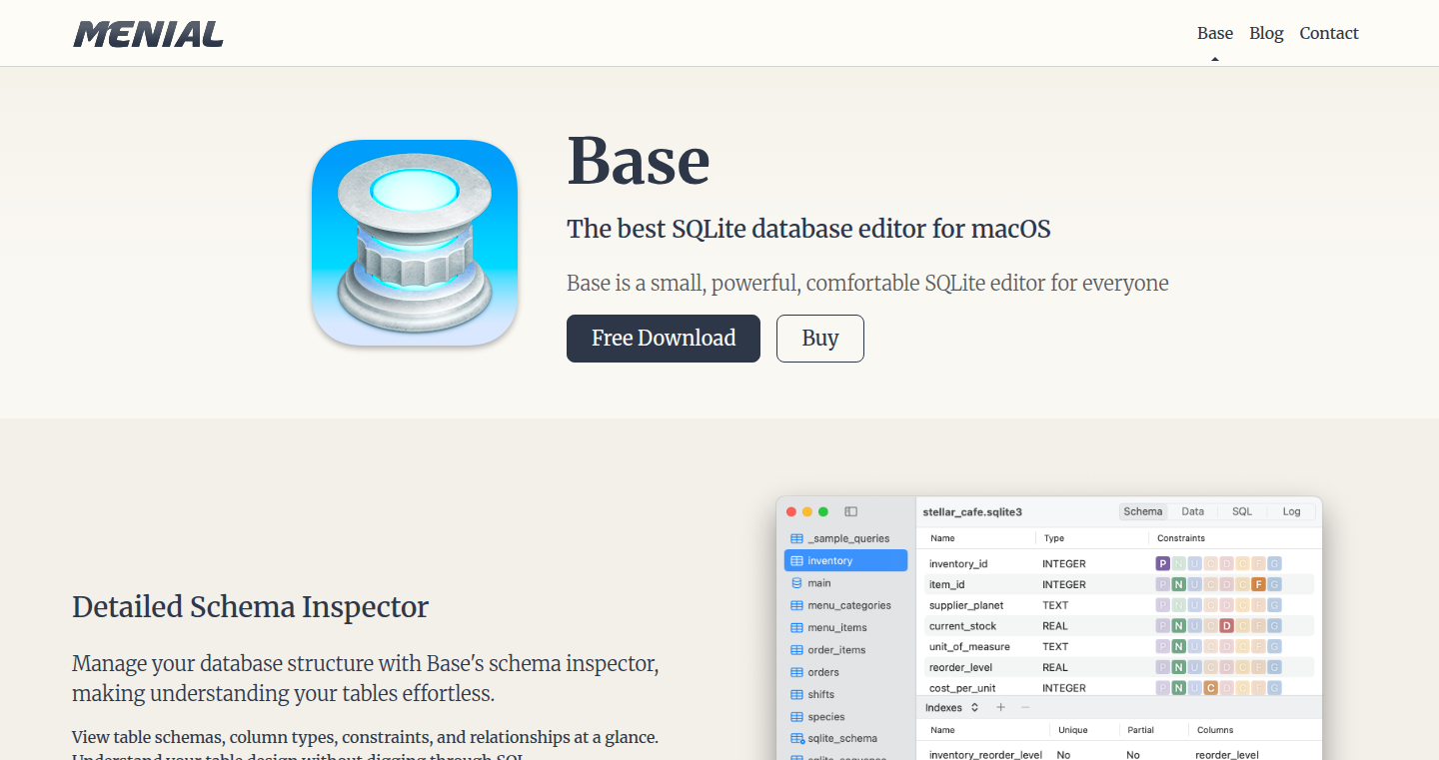Click the table icon beside orders
1439x760 pixels.
[x=796, y=672]
